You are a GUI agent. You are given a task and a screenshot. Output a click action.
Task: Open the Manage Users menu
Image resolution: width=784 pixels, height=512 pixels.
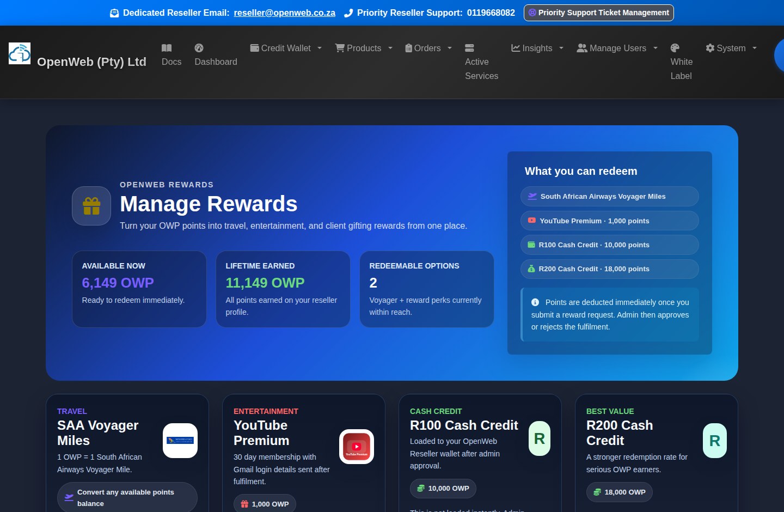click(617, 48)
